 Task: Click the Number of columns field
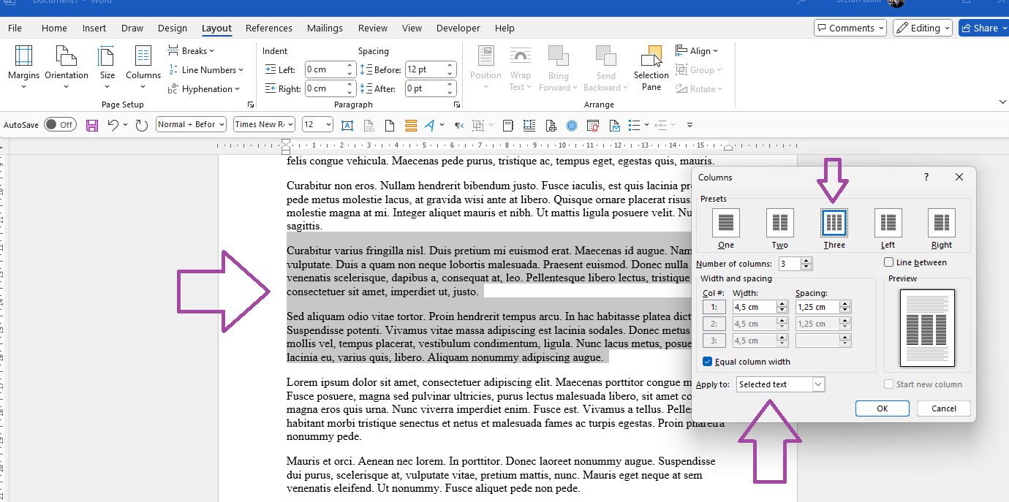[x=790, y=264]
